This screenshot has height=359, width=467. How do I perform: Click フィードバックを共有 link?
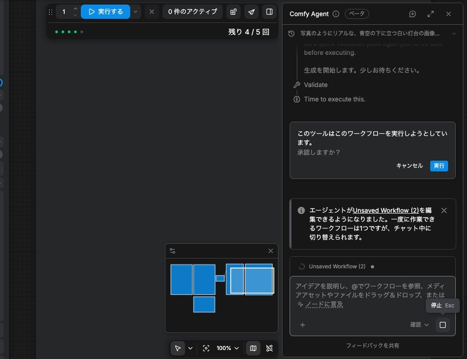(x=372, y=345)
